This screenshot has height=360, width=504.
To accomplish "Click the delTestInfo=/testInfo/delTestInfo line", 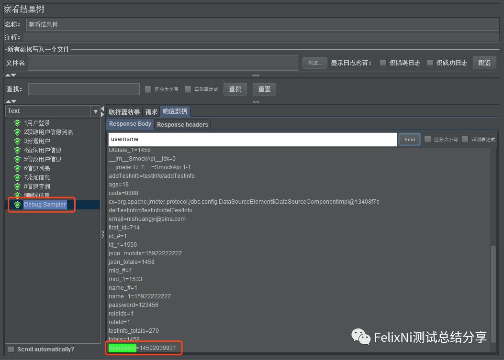I will 150,210.
